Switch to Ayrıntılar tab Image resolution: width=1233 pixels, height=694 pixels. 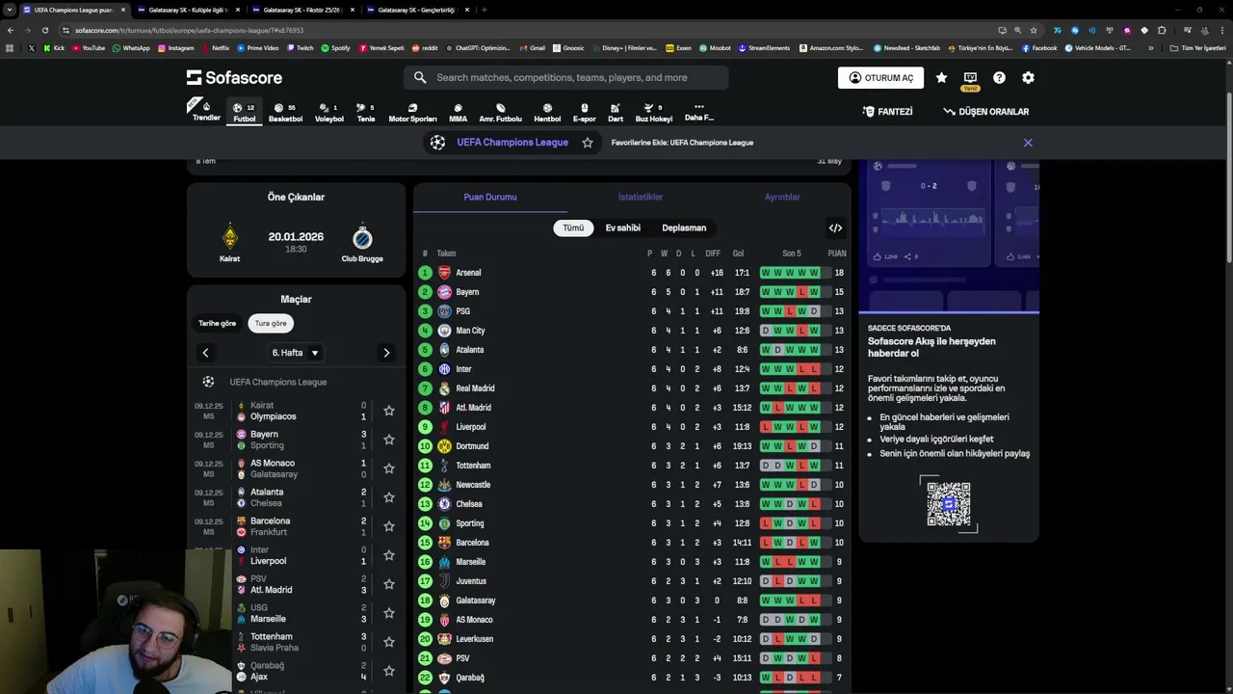(782, 197)
